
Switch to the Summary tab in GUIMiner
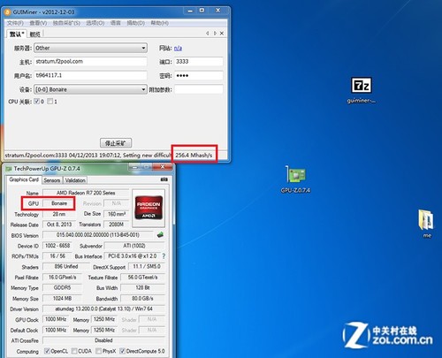click(34, 34)
